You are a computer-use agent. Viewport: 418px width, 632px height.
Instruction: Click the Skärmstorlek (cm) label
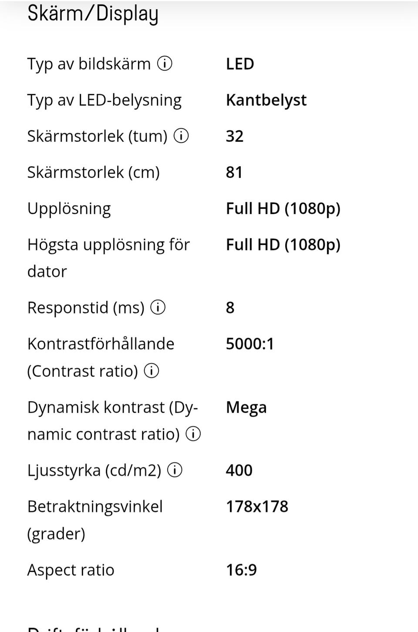(x=94, y=172)
